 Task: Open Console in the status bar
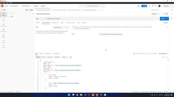coord(18,92)
